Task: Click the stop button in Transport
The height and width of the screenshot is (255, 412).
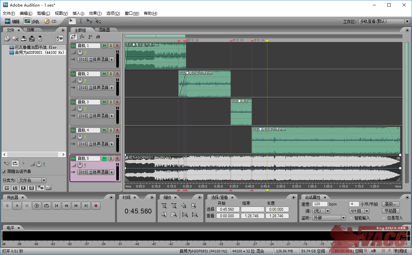Action: pos(7,206)
